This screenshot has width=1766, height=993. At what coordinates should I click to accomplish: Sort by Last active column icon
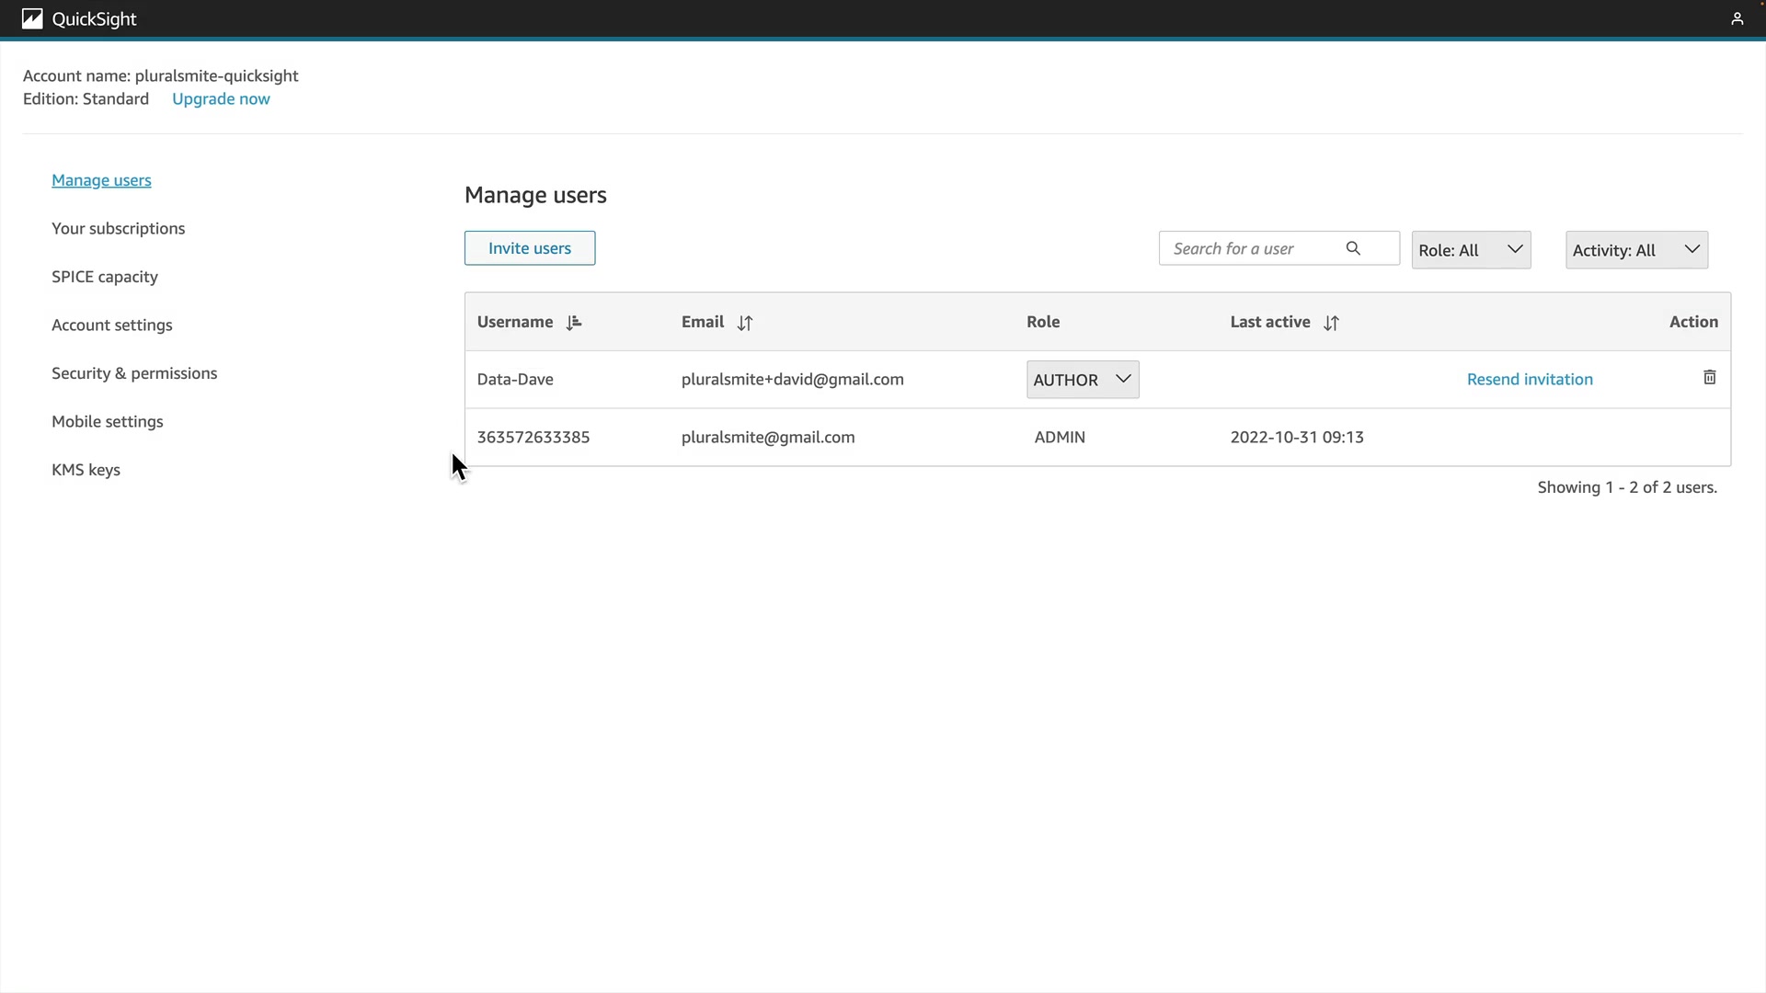pyautogui.click(x=1331, y=323)
